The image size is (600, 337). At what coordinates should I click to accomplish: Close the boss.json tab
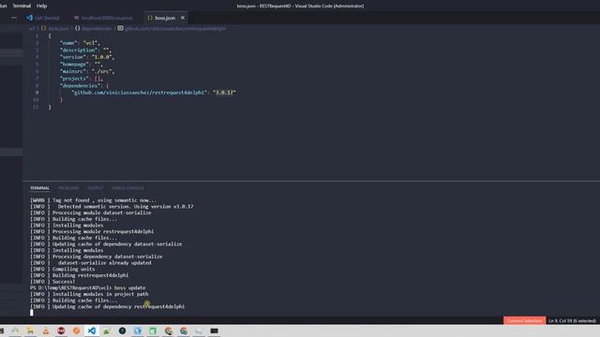[183, 18]
